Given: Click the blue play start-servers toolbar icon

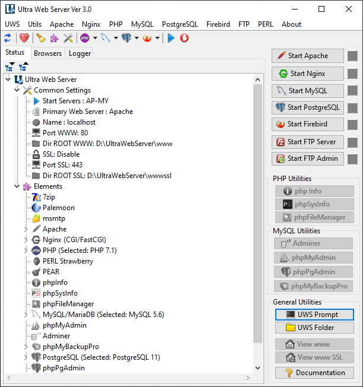Looking at the screenshot, I should [171, 38].
